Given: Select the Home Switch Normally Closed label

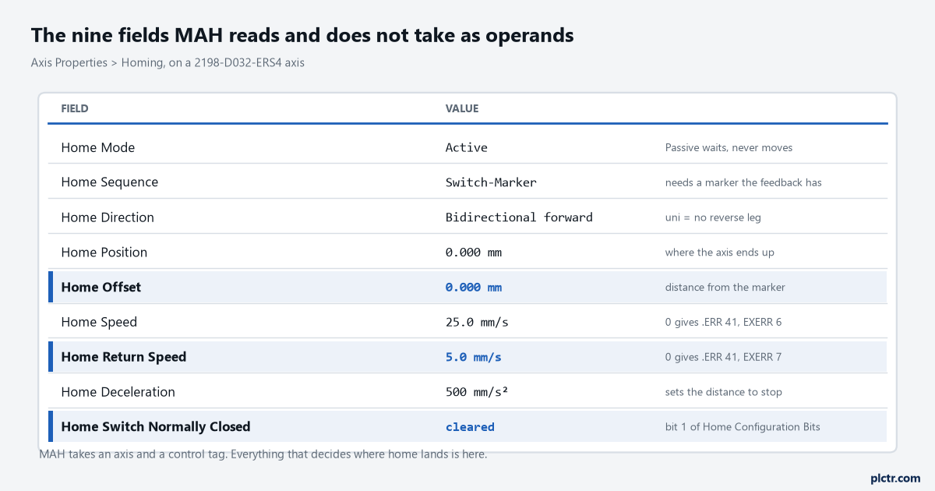Looking at the screenshot, I should (x=156, y=426).
